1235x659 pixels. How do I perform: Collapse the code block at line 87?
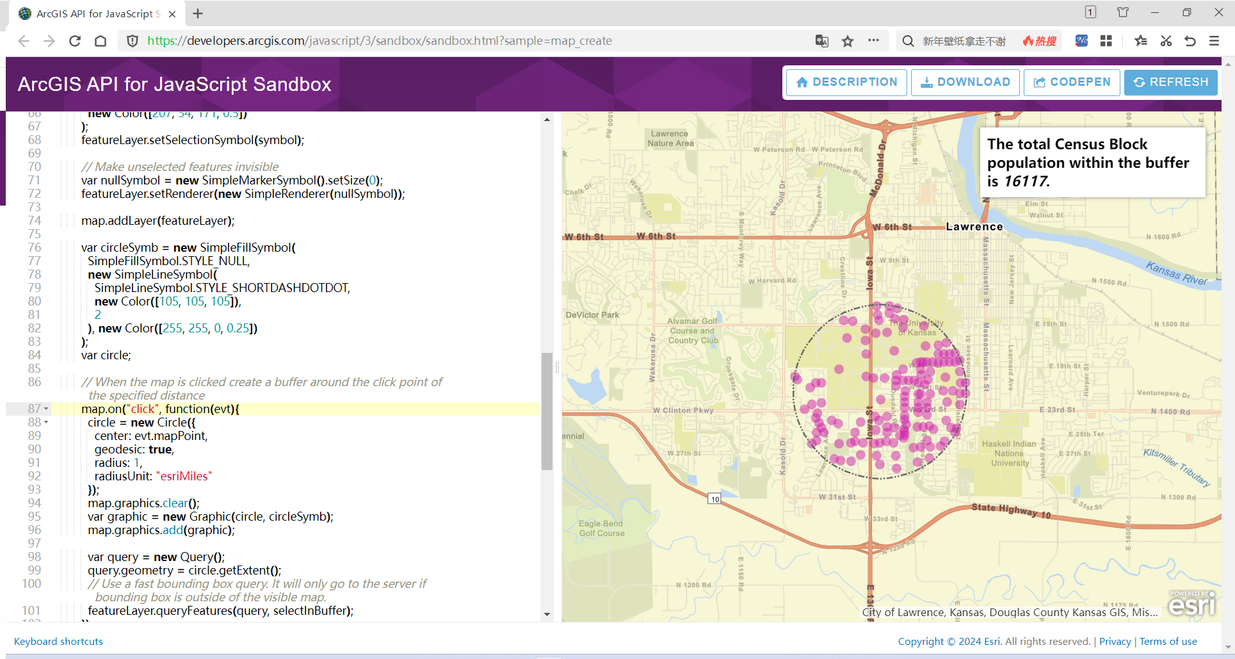tap(45, 409)
